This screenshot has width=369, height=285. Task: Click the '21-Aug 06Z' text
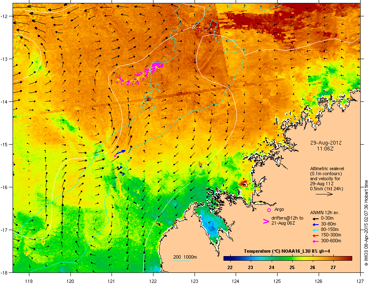point(283,223)
